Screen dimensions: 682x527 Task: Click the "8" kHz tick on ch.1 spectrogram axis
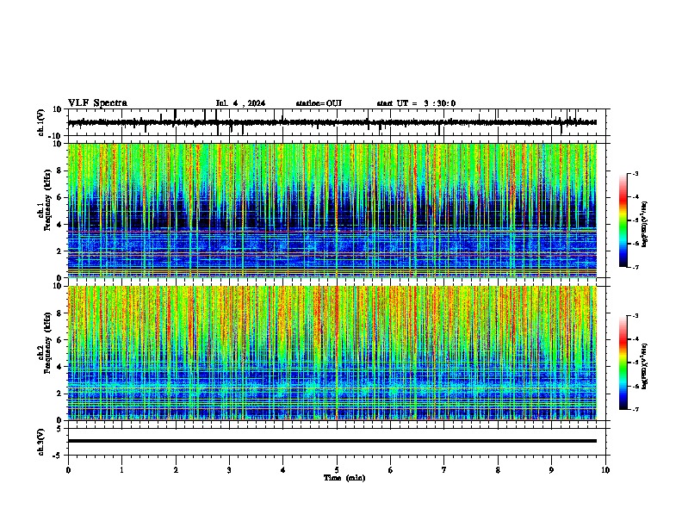pos(60,170)
